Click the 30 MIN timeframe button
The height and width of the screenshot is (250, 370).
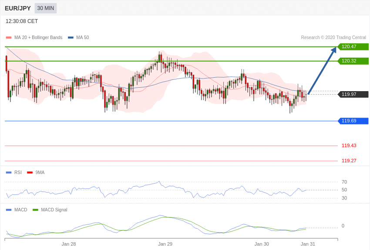point(46,8)
